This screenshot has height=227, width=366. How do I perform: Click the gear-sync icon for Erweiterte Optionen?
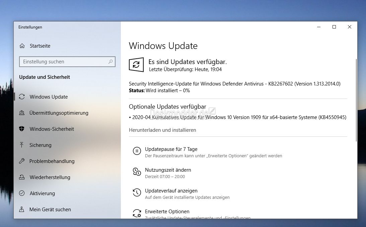tap(137, 213)
